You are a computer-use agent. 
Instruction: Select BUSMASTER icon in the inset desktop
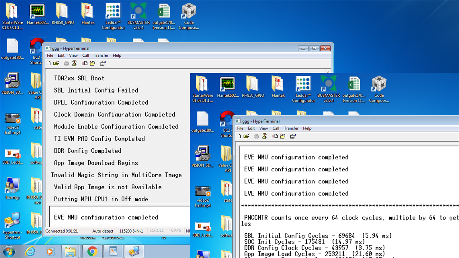[329, 89]
